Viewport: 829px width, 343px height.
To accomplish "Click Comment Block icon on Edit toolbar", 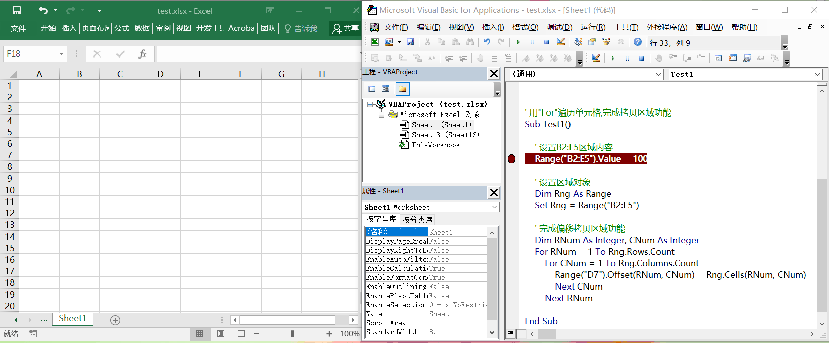I will 494,58.
